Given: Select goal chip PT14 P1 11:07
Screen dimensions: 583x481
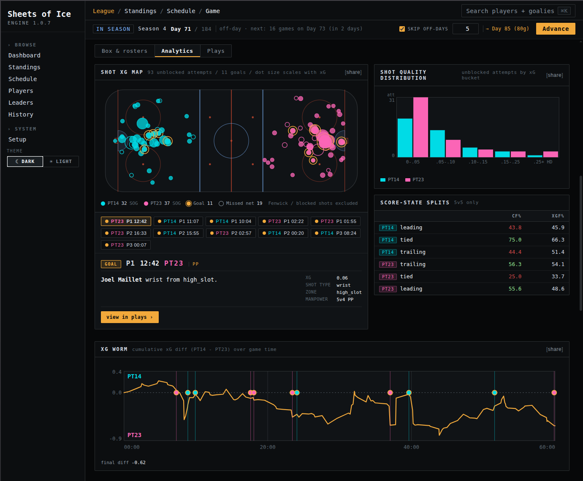Looking at the screenshot, I should tap(178, 221).
